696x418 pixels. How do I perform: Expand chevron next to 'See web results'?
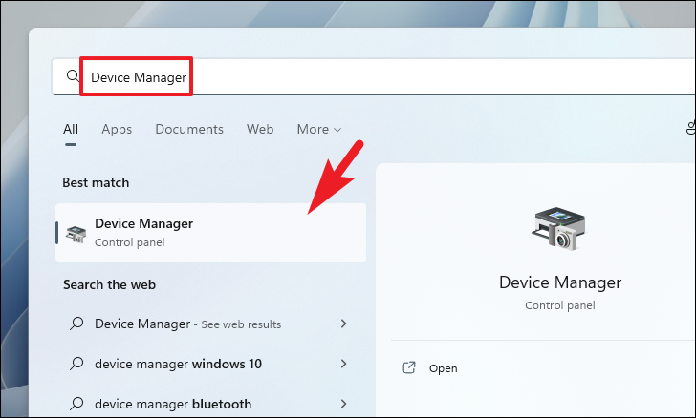pyautogui.click(x=343, y=324)
